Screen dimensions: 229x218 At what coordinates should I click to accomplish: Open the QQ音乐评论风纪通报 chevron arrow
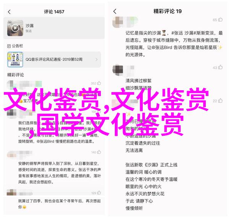(x=97, y=60)
